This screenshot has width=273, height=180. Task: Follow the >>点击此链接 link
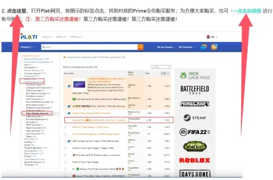click(x=246, y=11)
